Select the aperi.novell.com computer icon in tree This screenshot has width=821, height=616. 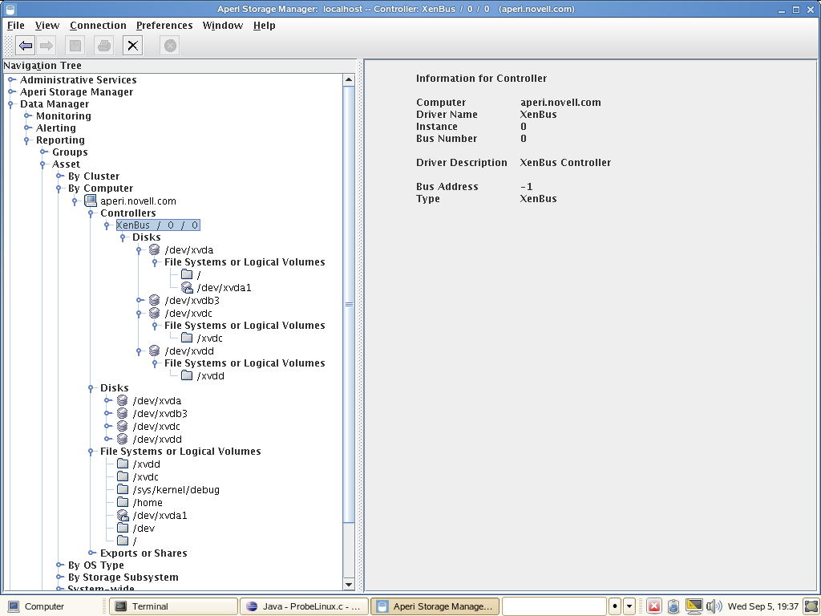91,201
